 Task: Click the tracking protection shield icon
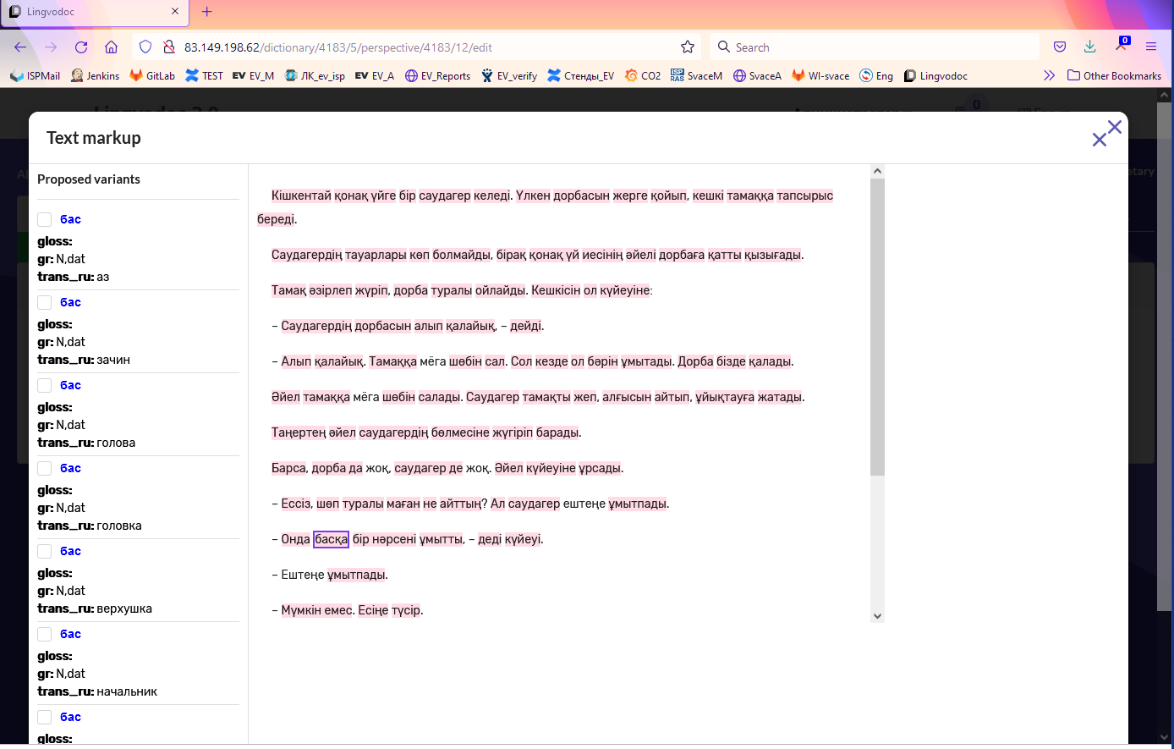[x=145, y=47]
